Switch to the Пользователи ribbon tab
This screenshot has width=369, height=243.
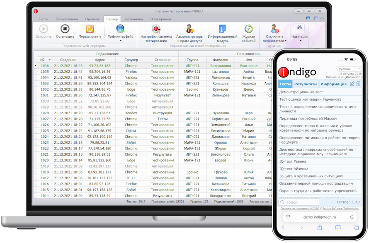pos(66,19)
